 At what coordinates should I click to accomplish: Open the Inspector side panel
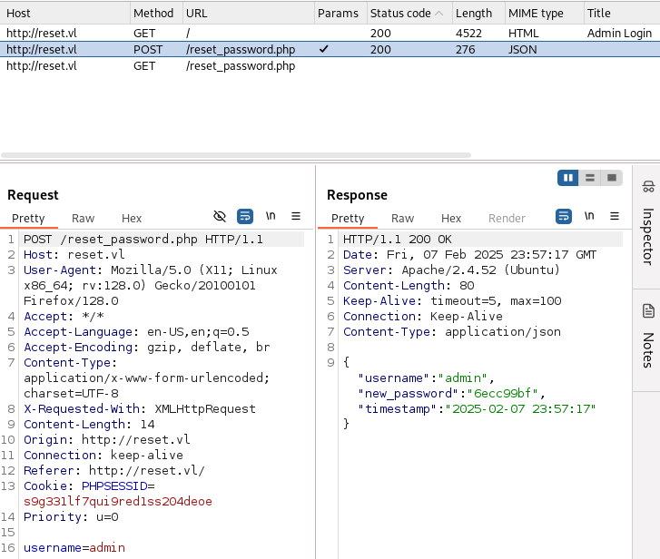(x=648, y=223)
